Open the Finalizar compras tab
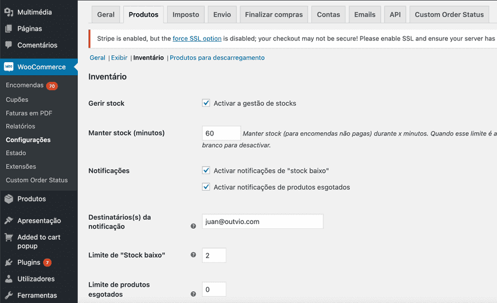 click(x=274, y=14)
